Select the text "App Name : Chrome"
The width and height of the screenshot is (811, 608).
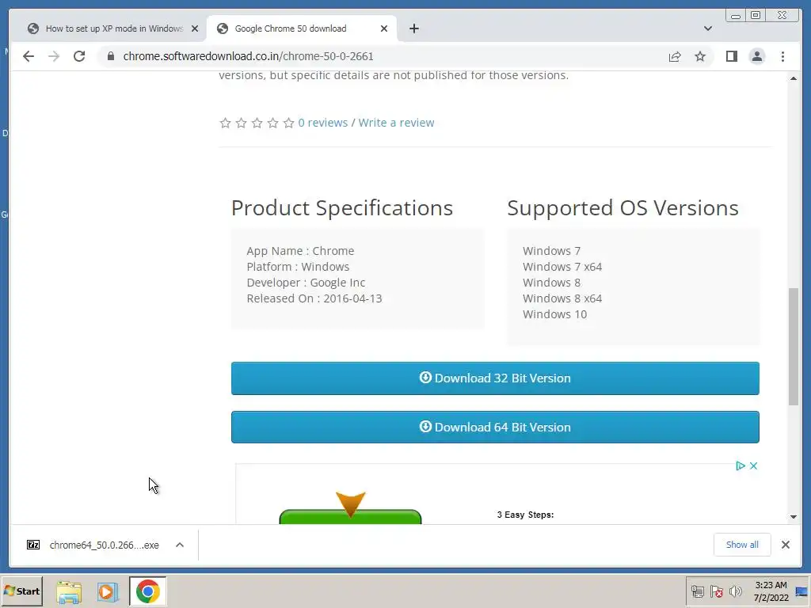coord(300,251)
